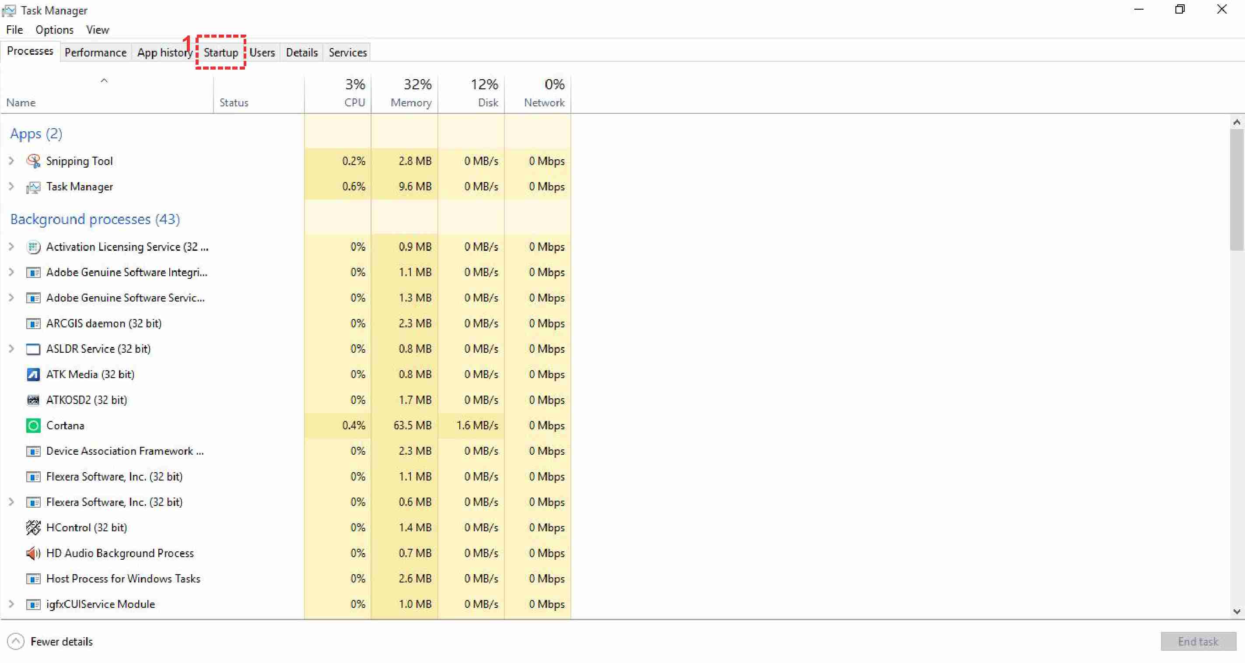Expand Adobe Genuine Software Integrity entry
Image resolution: width=1245 pixels, height=663 pixels.
point(12,273)
